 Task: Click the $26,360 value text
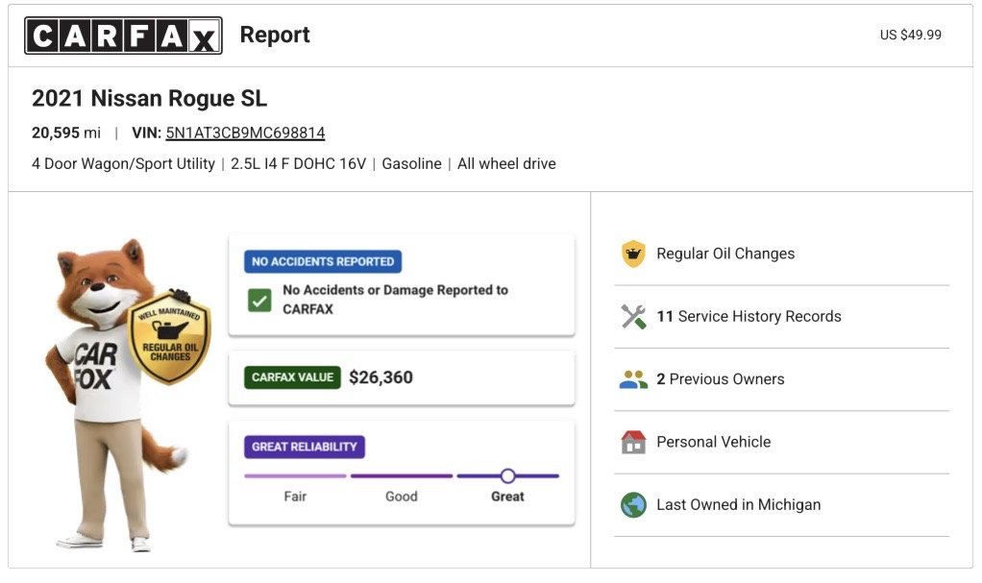coord(381,377)
